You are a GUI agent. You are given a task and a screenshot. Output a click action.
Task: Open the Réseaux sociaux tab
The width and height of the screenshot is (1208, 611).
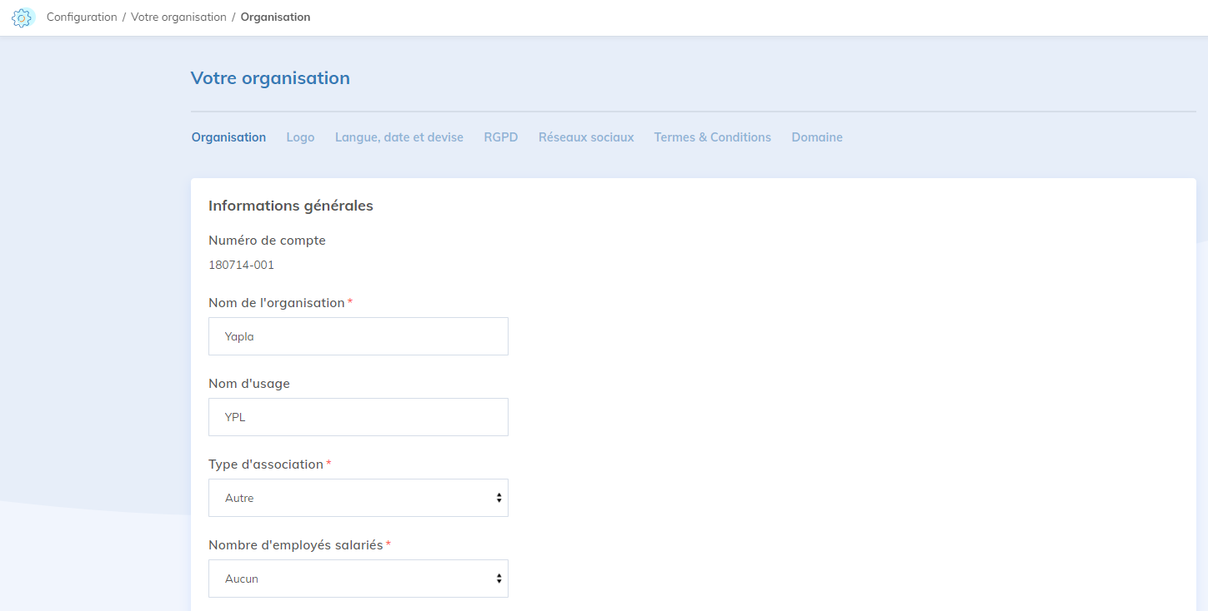[585, 137]
